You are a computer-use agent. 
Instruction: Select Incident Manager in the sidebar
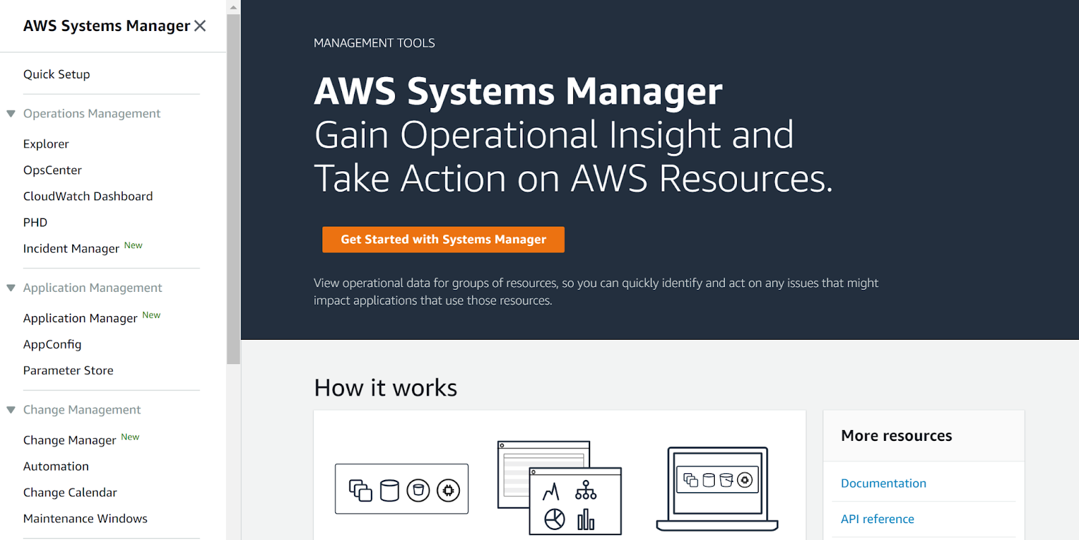(71, 249)
